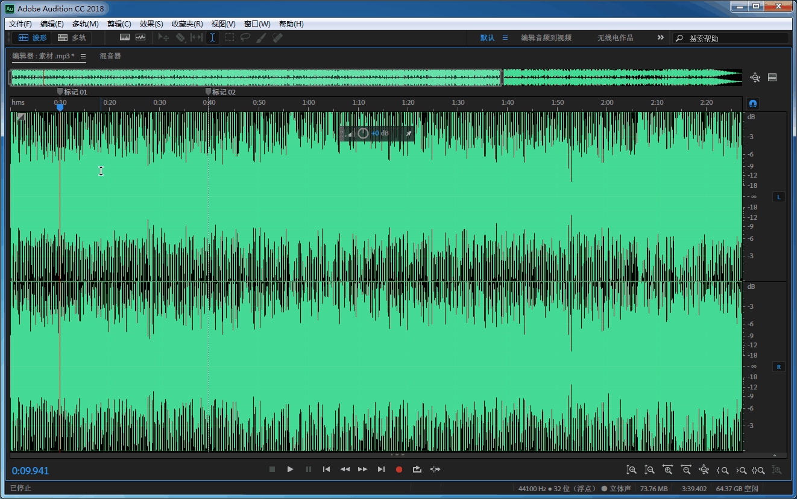Toggle the right channel R button
797x499 pixels.
[x=778, y=367]
